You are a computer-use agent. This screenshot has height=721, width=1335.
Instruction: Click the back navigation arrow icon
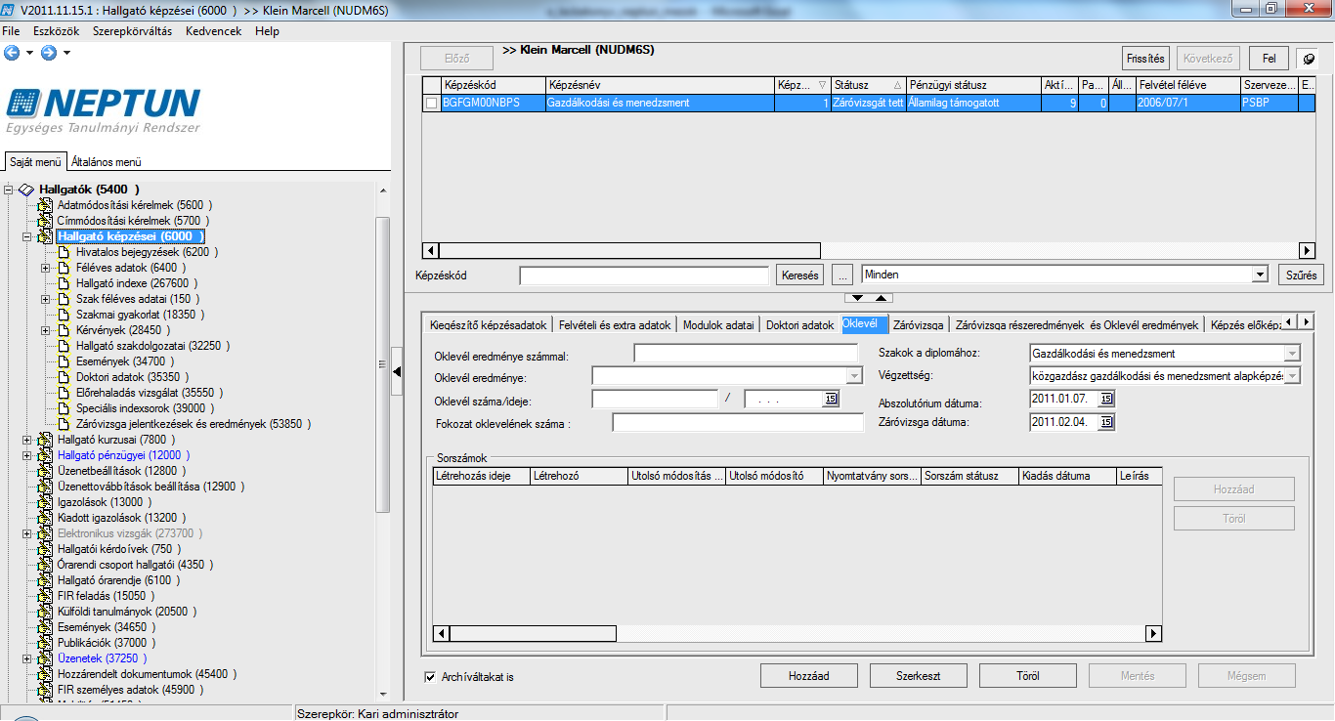(12, 52)
